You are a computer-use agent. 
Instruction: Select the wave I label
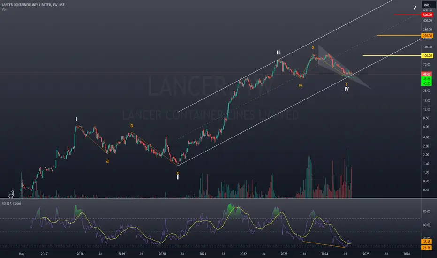(76, 119)
